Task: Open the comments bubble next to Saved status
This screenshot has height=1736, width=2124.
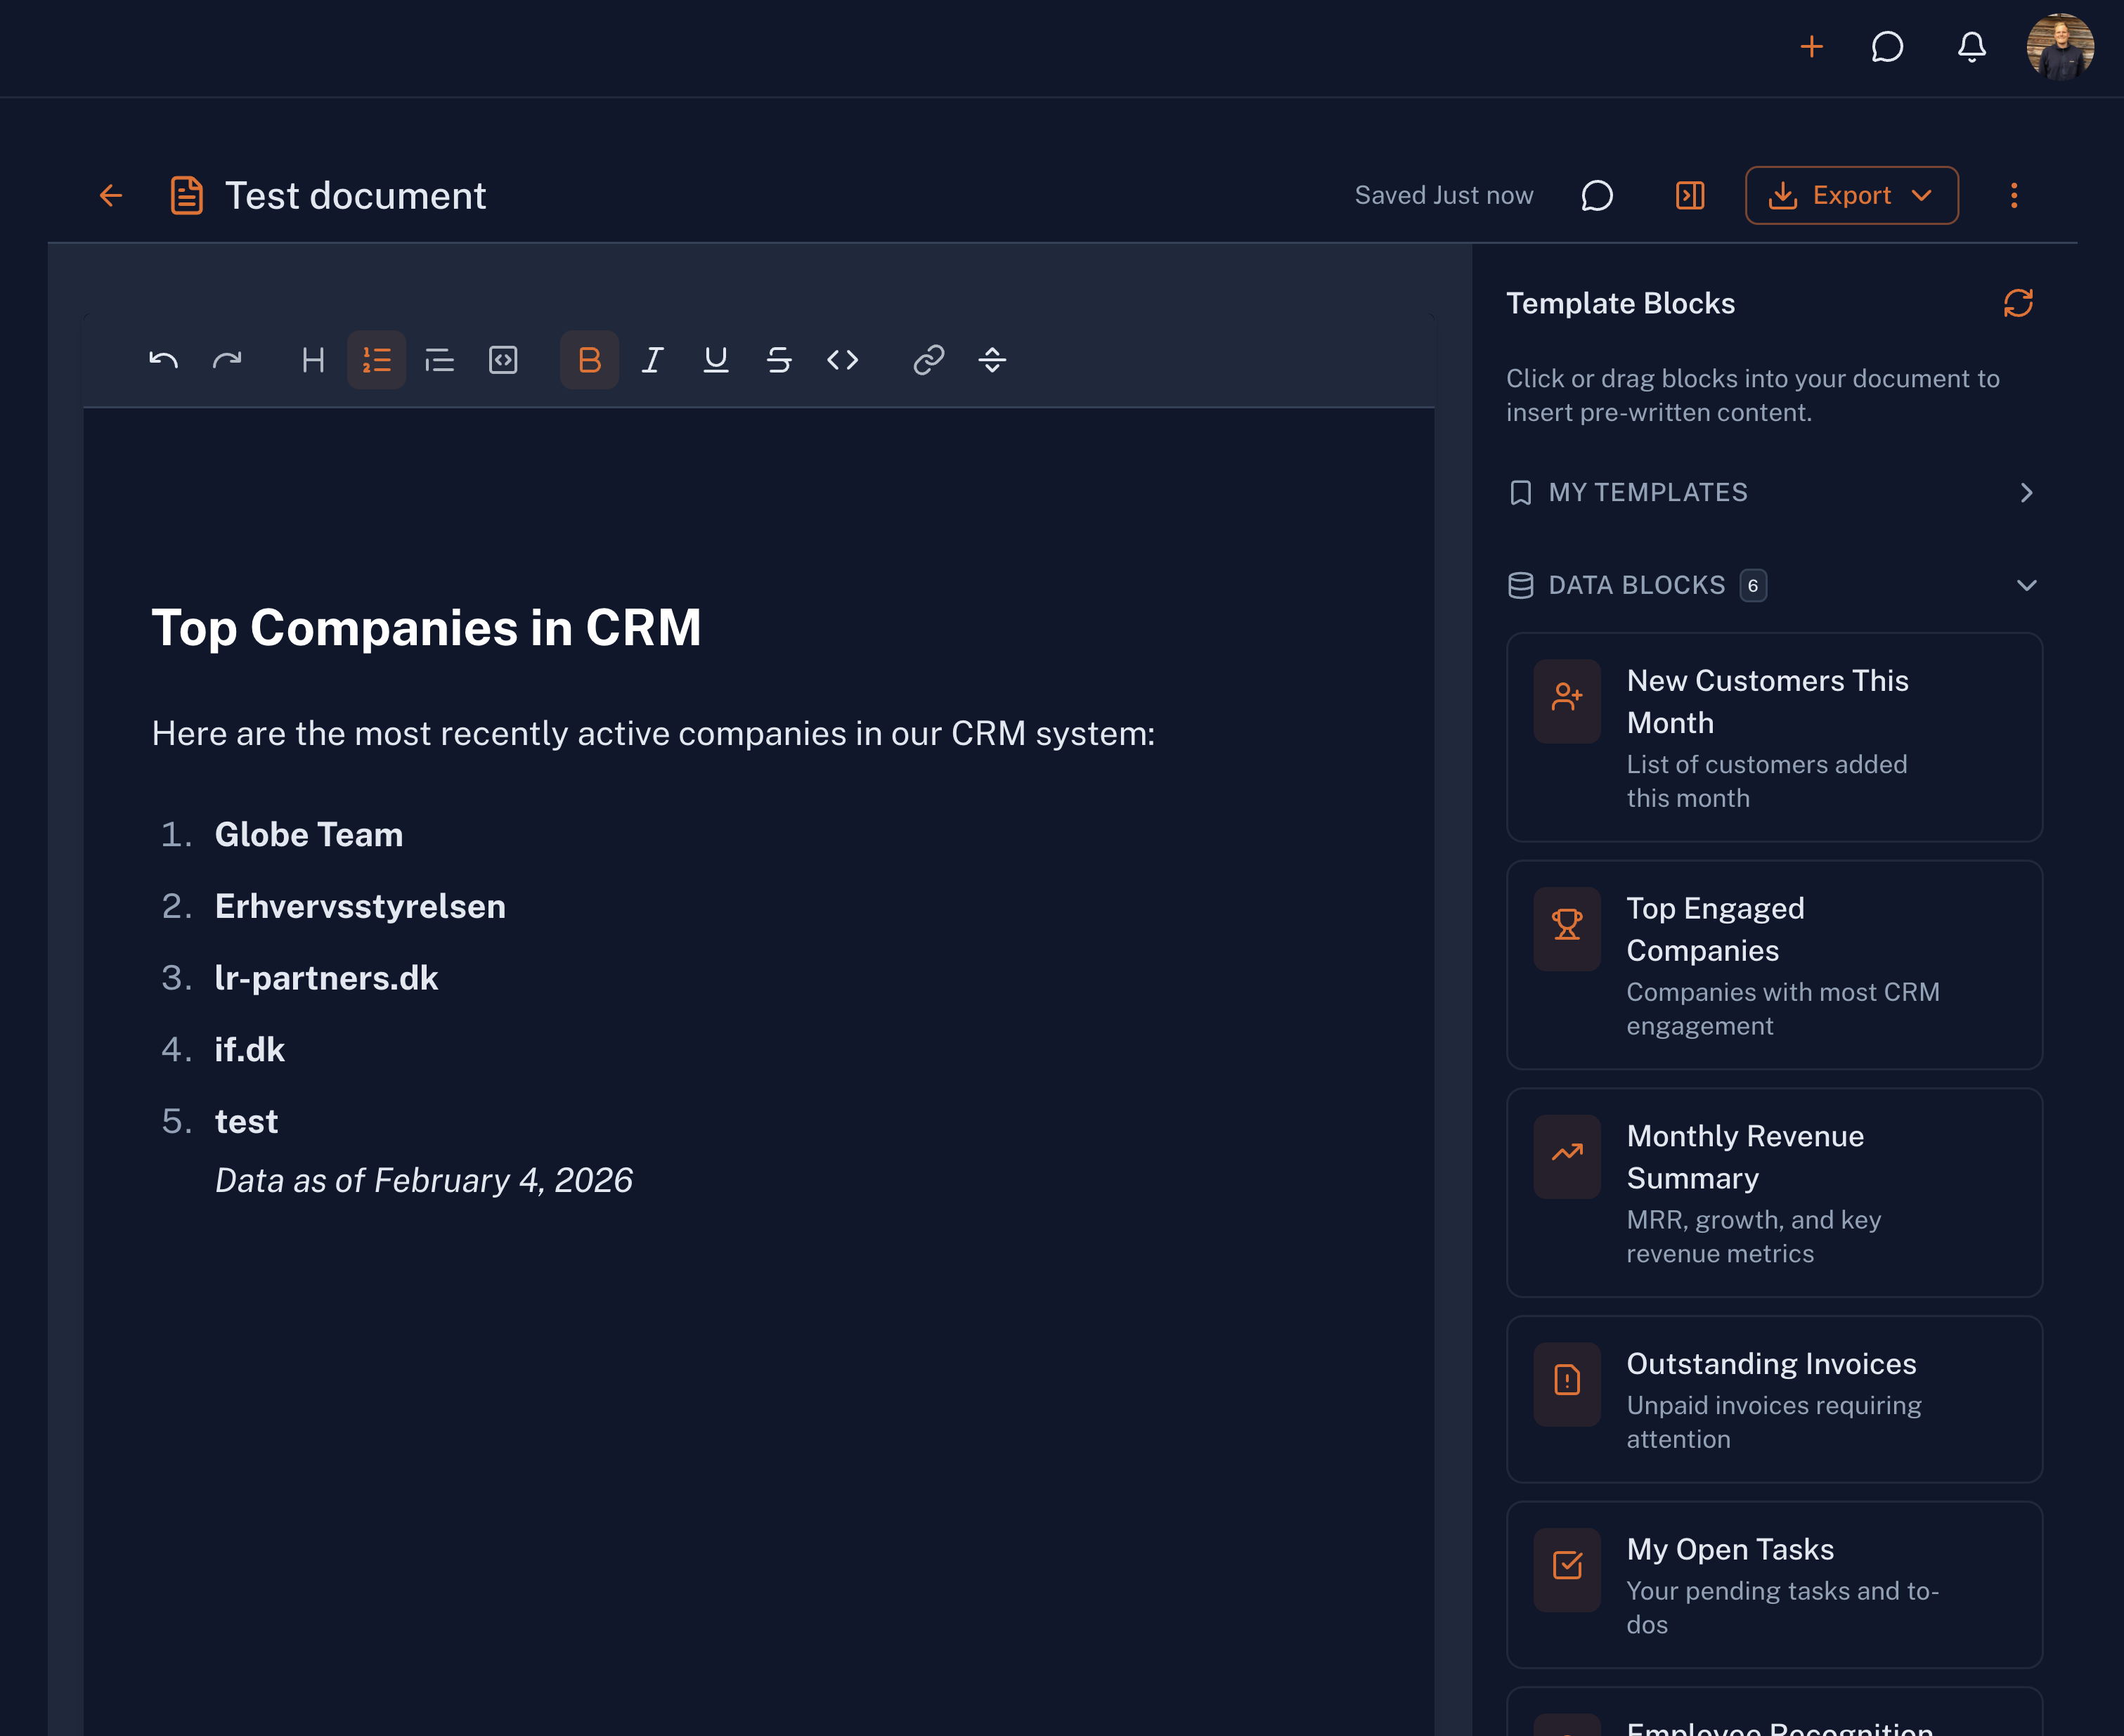Action: (x=1596, y=195)
